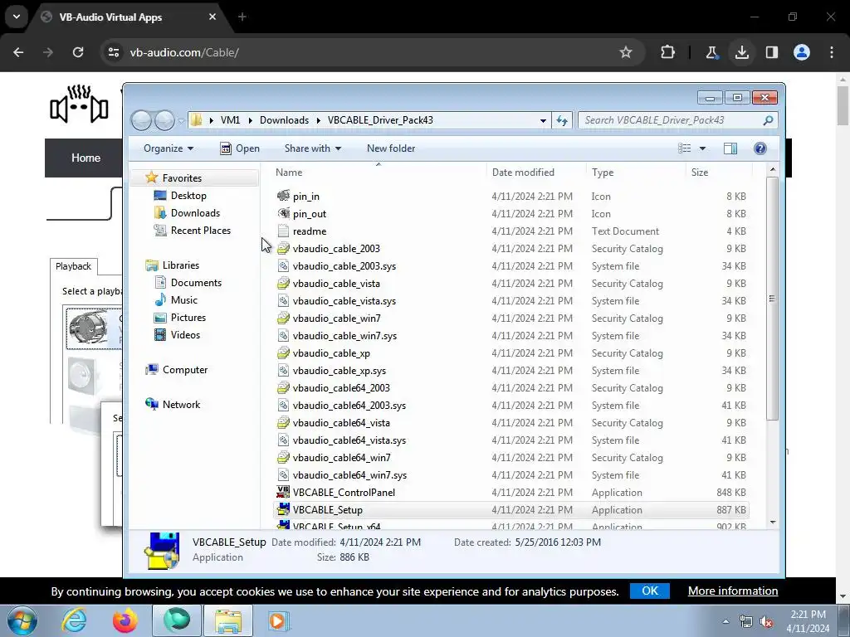850x637 pixels.
Task: Click the Open toolbar button
Action: click(x=240, y=148)
